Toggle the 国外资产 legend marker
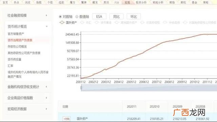Image resolution: width=217 pixels, height=122 pixels. coord(62,22)
